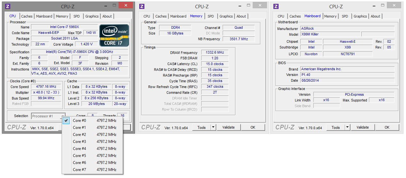This screenshot has height=178, width=406.
Task: Open the SPD tab in the Mainboard window
Action: point(345,16)
